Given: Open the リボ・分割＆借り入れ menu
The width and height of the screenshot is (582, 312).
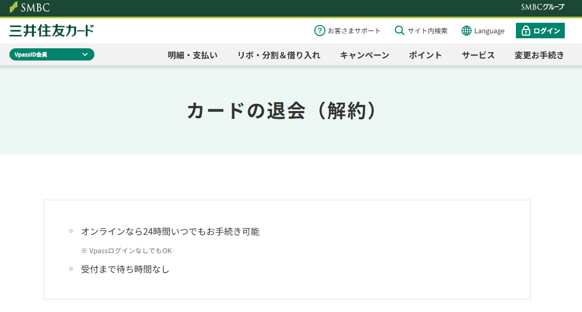Looking at the screenshot, I should tap(279, 55).
